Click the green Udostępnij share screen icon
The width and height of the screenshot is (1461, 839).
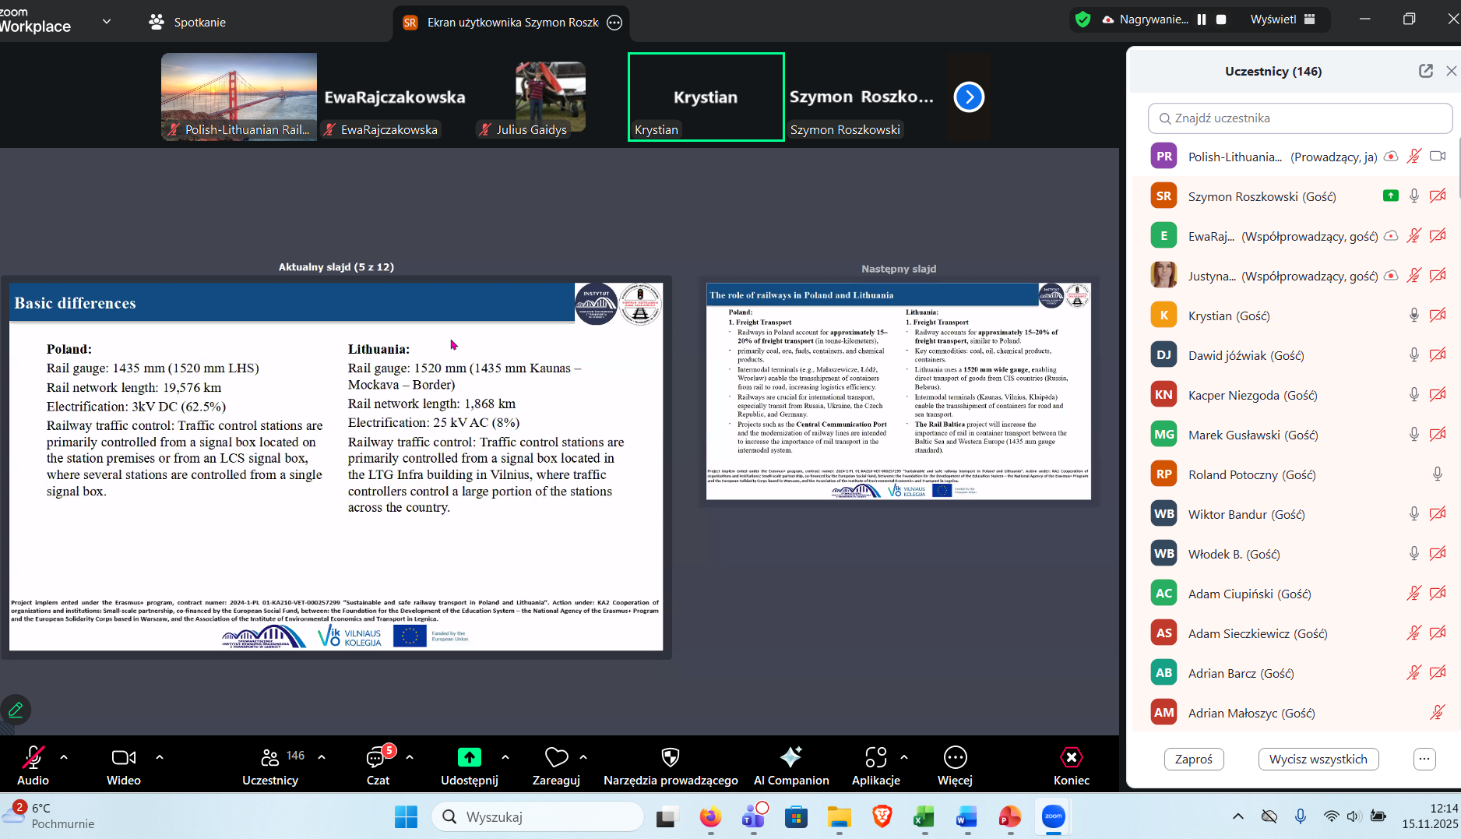469,757
